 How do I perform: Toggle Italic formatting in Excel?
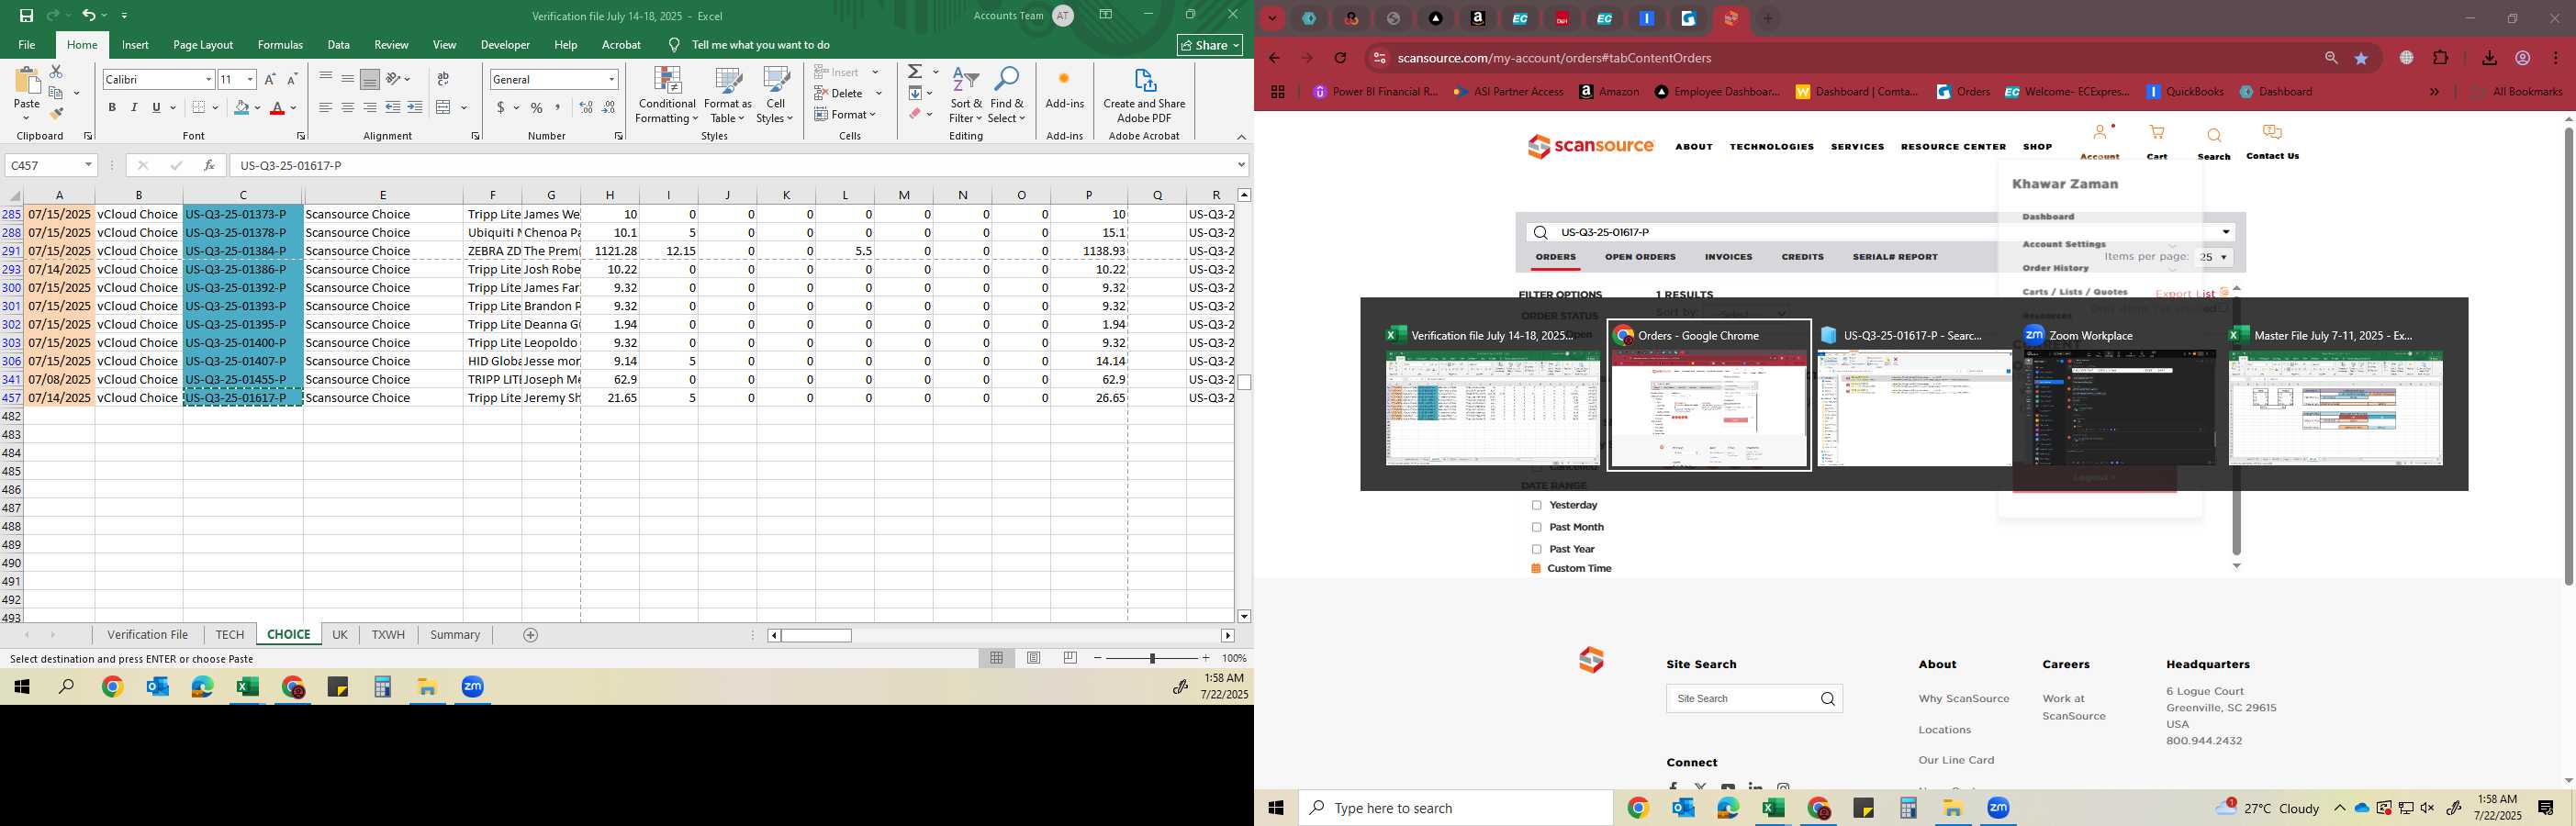click(134, 107)
